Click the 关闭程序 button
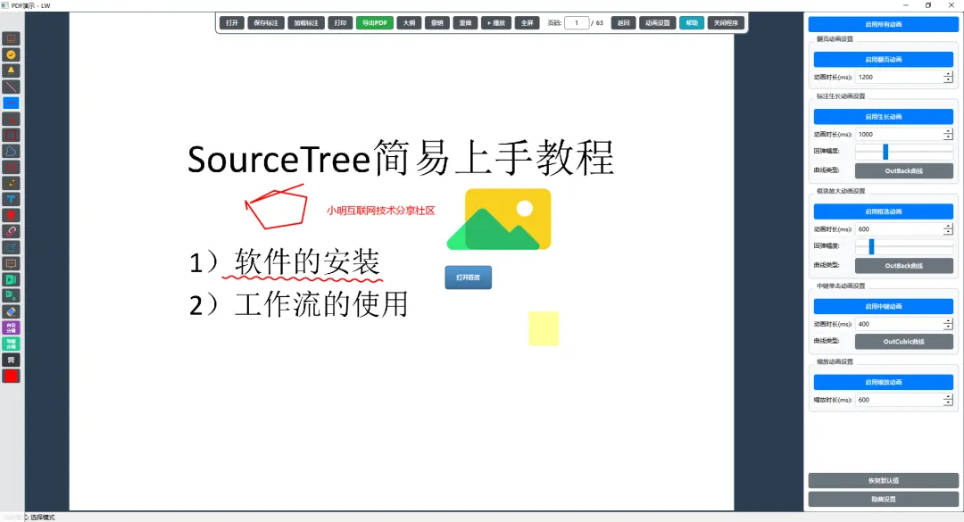The width and height of the screenshot is (964, 522). (726, 22)
